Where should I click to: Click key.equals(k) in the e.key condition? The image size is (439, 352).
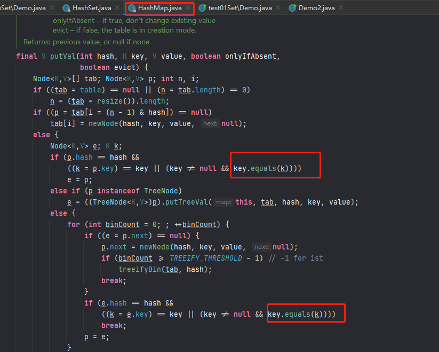(x=295, y=314)
